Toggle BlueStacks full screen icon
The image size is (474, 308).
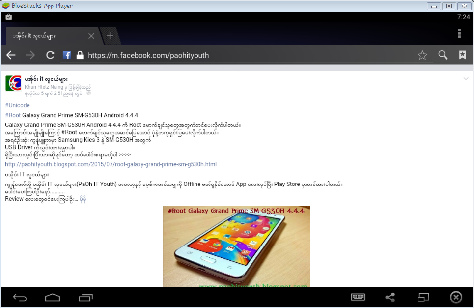pyautogui.click(x=423, y=297)
